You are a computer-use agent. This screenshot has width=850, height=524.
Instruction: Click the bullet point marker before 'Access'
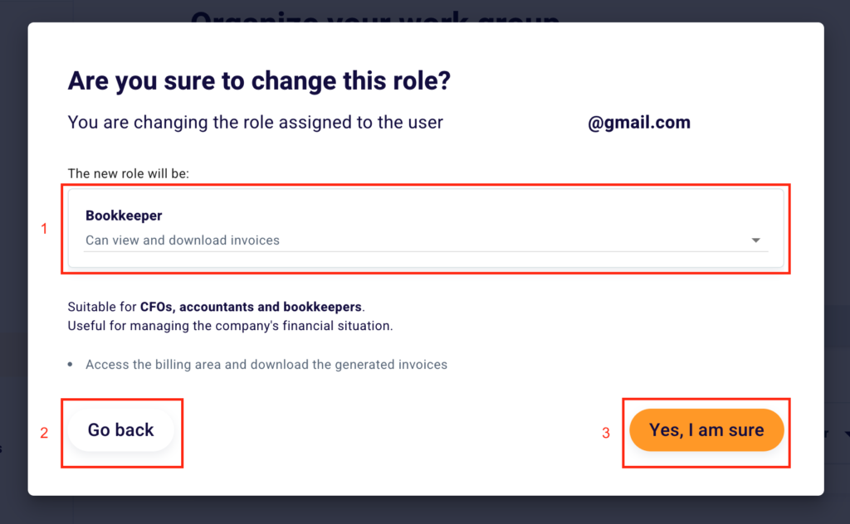[73, 364]
